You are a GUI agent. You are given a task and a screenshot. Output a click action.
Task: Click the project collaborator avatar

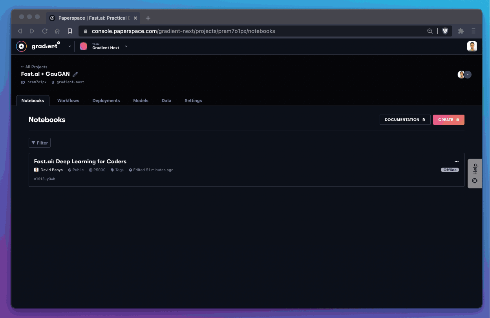[x=461, y=75]
